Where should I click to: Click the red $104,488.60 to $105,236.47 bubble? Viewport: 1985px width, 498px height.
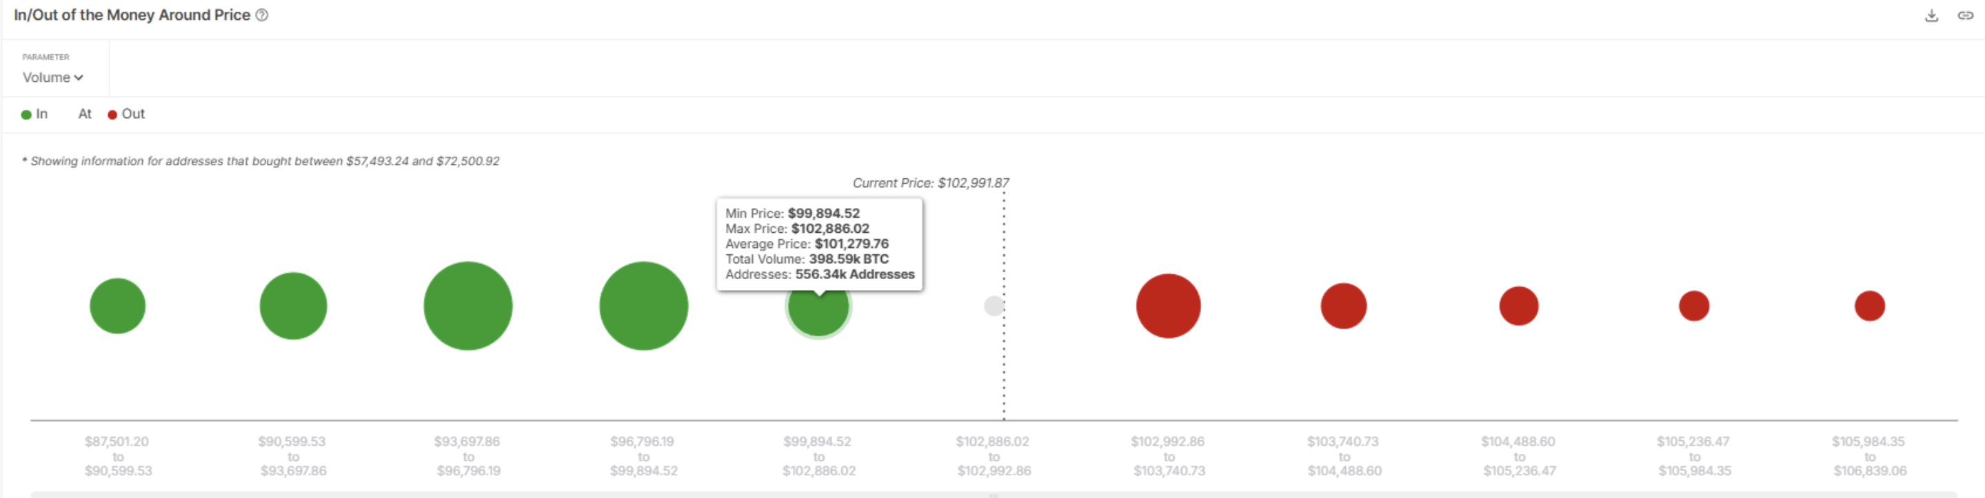pos(1519,306)
